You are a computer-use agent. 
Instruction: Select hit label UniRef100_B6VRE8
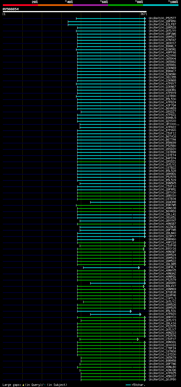(162, 108)
